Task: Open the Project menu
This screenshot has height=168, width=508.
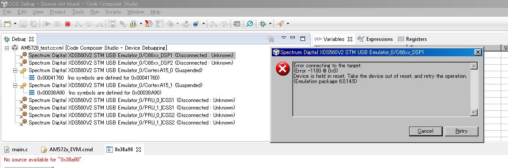Action: click(58, 12)
